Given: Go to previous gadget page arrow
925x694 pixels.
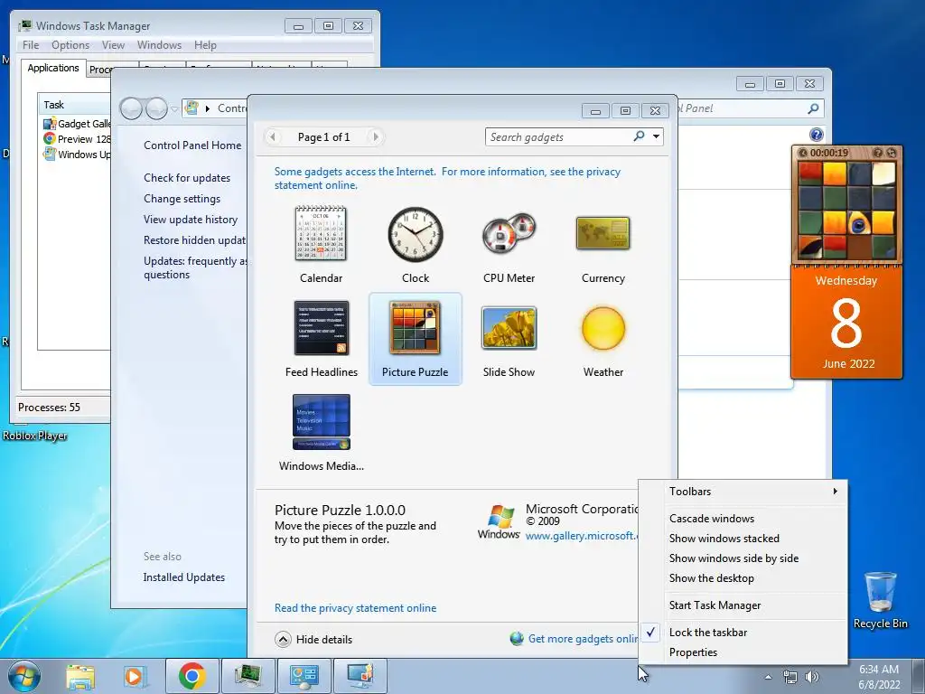Looking at the screenshot, I should (272, 137).
